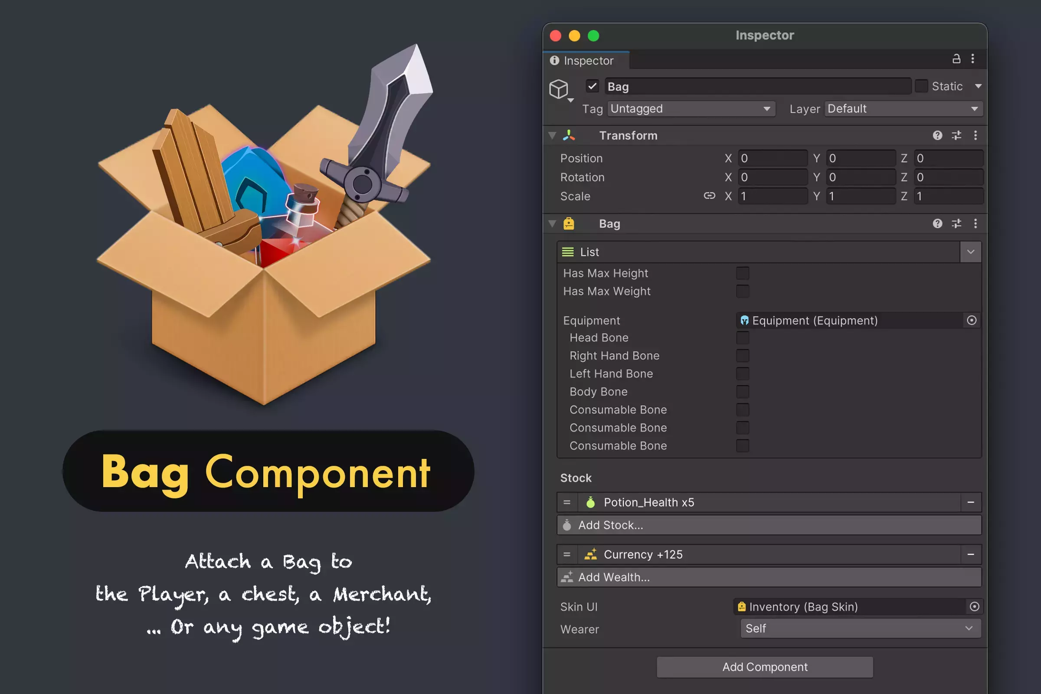Open the Tag Untagged dropdown
Screen dimensions: 1041x694
[691, 109]
